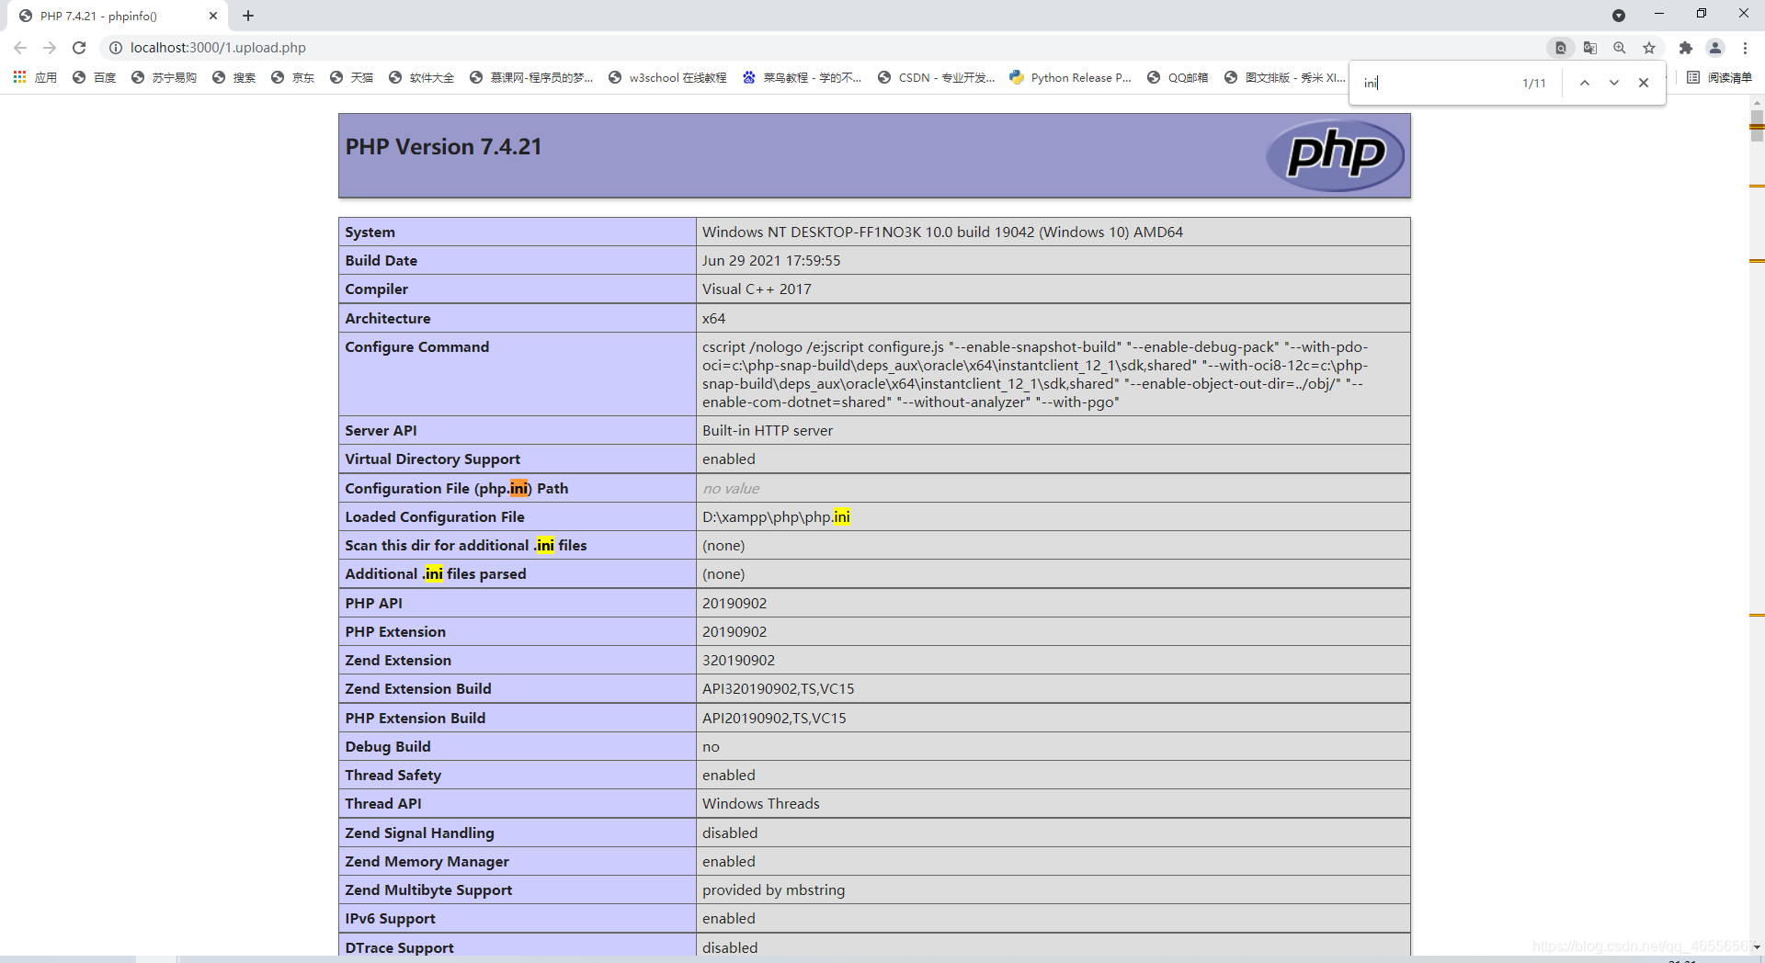1765x963 pixels.
Task: Click the Visual C++ 2017 compiler value
Action: (x=757, y=289)
